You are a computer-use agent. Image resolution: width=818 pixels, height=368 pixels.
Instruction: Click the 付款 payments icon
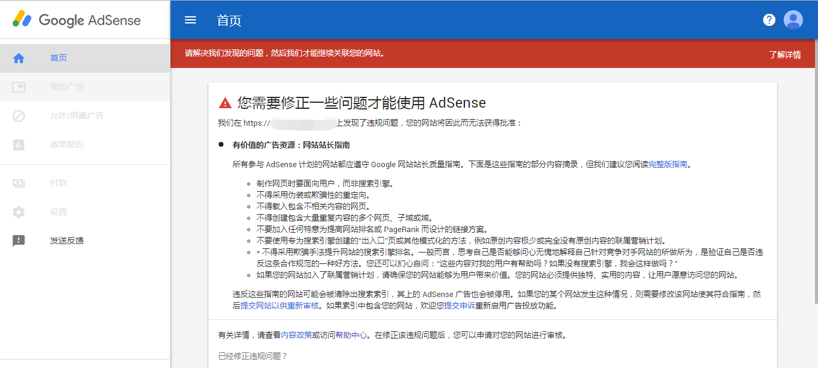coord(19,183)
